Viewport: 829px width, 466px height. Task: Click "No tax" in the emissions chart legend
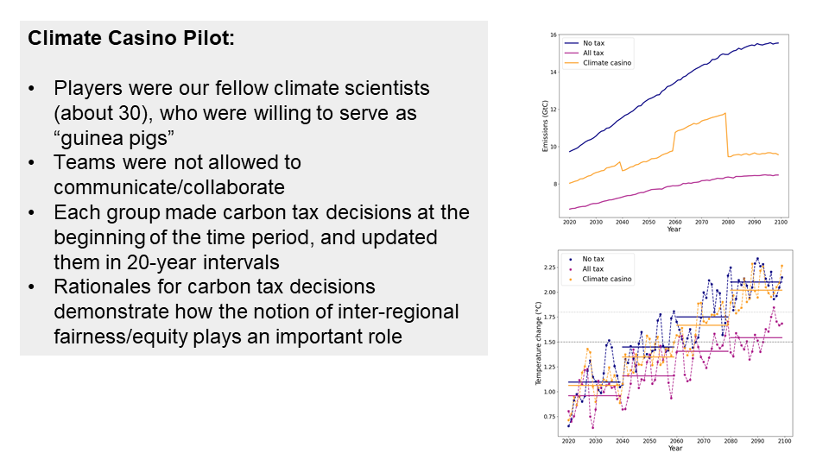coord(593,43)
